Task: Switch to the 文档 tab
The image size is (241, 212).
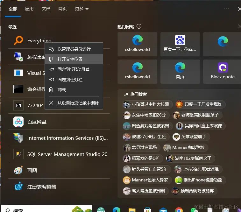Action: pos(46,9)
